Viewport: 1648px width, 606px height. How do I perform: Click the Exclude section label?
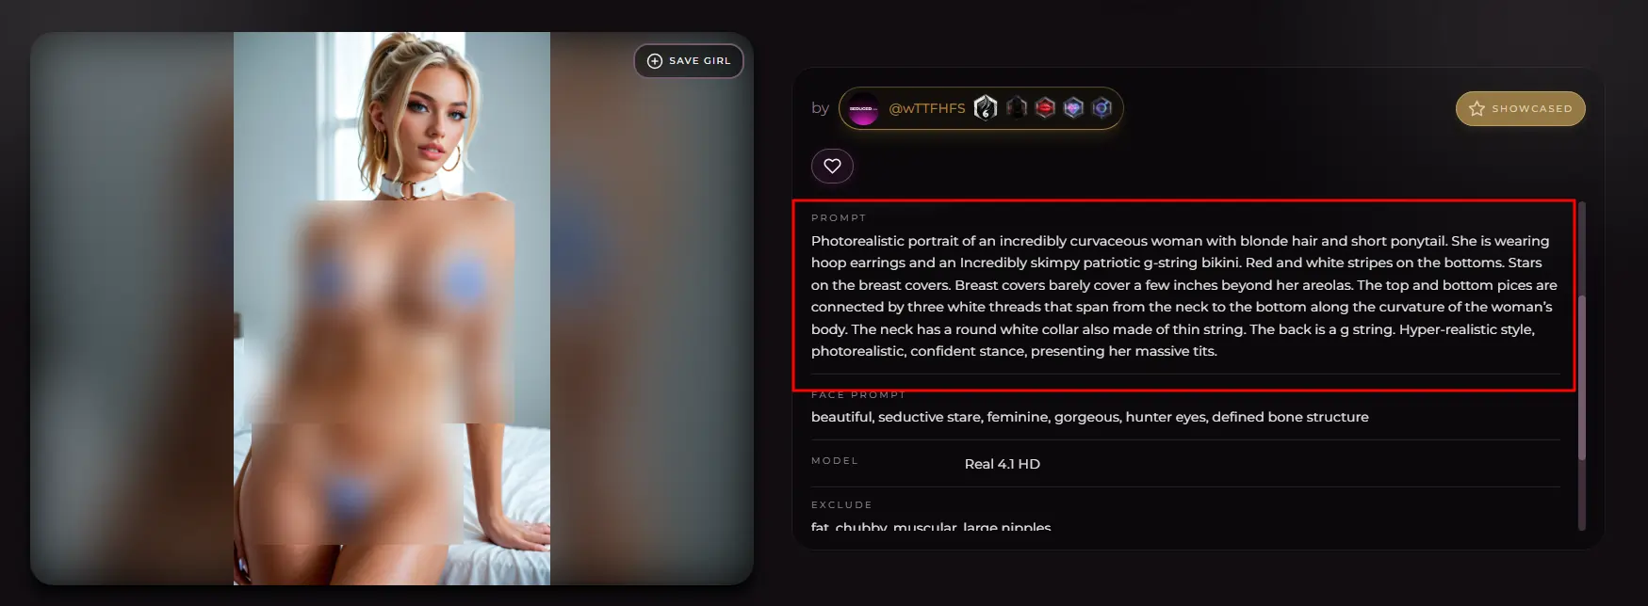coord(841,505)
